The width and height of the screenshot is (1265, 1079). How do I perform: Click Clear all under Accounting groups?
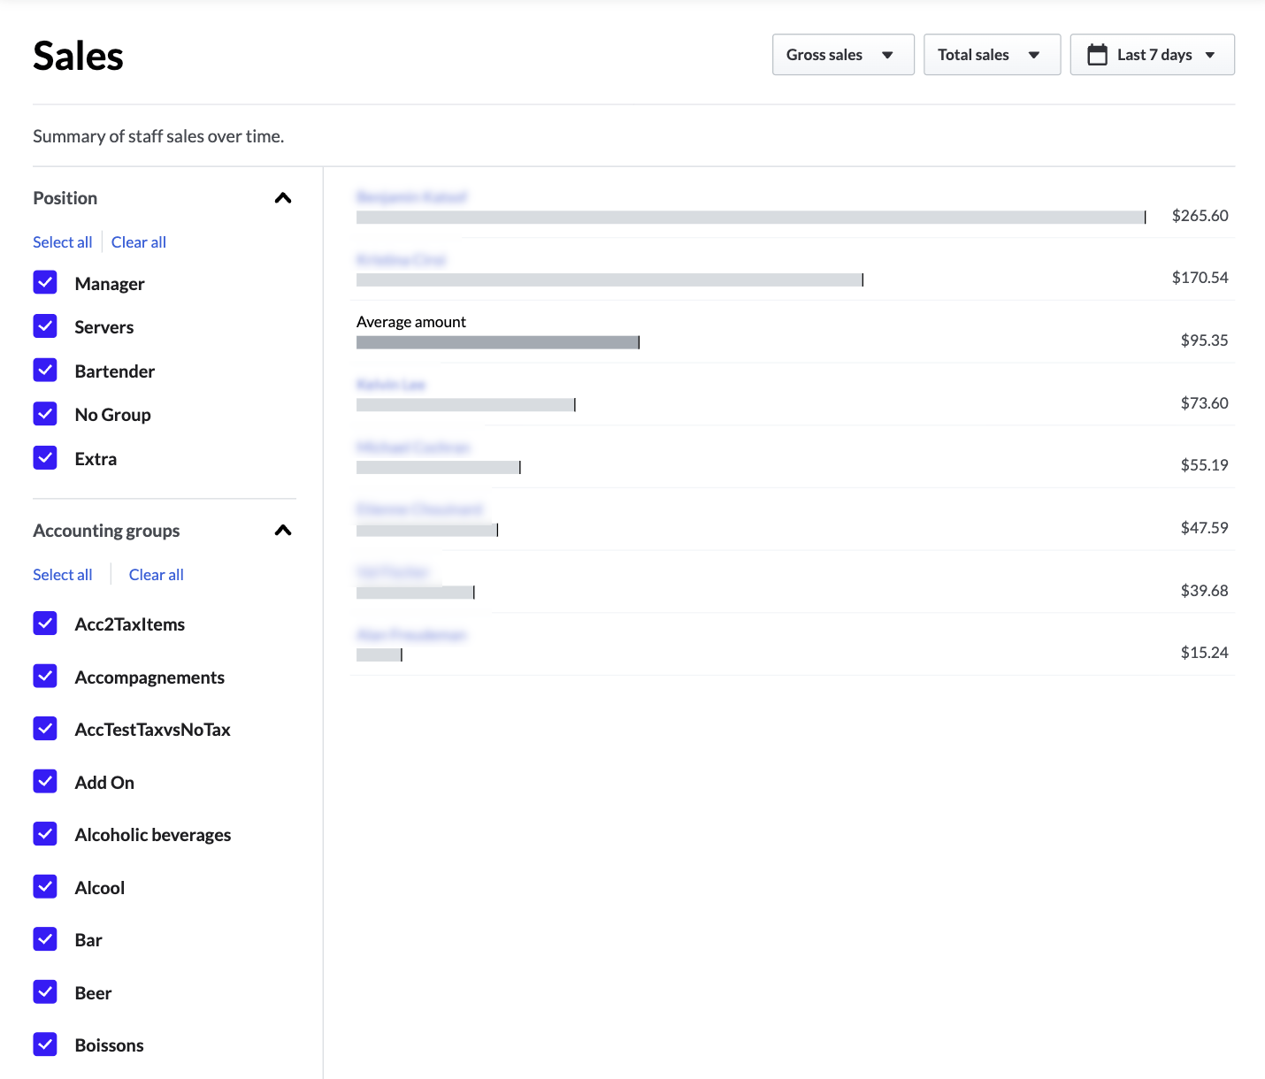pyautogui.click(x=157, y=575)
